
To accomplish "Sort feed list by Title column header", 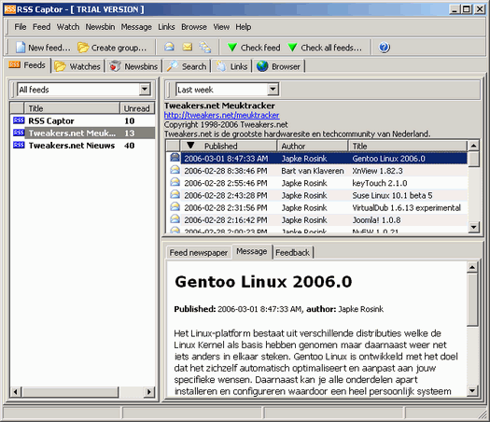I will [x=72, y=108].
